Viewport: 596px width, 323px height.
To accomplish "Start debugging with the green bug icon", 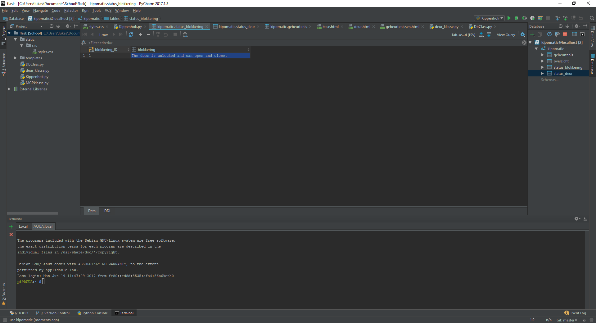I will [517, 18].
